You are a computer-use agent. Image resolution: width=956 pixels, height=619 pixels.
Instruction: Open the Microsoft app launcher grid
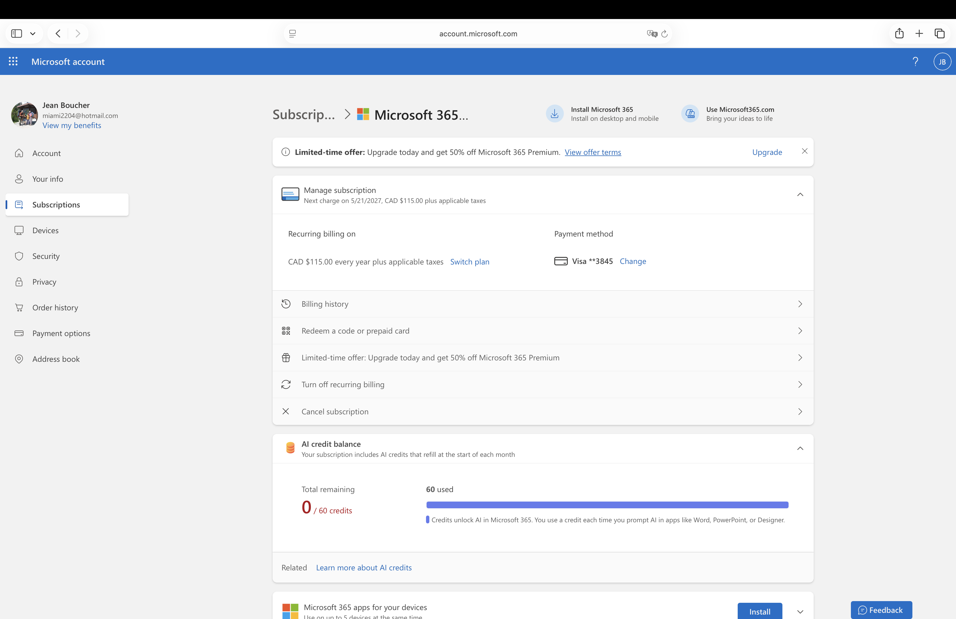click(13, 62)
